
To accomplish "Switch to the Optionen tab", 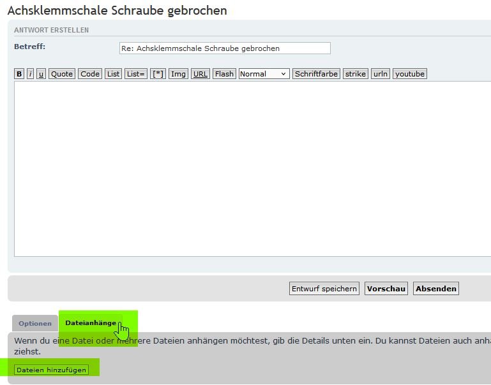I will click(34, 324).
